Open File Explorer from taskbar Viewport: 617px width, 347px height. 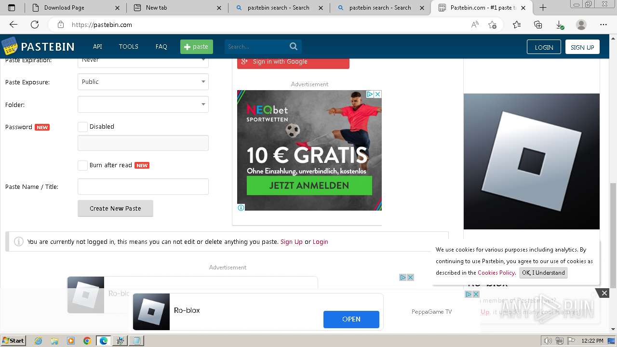54,341
